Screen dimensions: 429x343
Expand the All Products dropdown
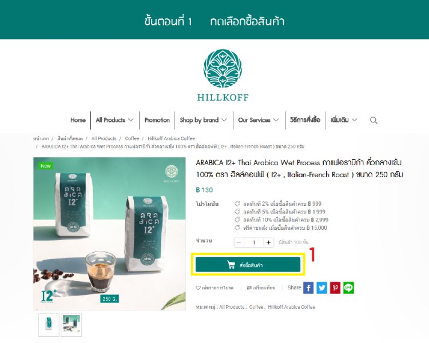pyautogui.click(x=114, y=120)
